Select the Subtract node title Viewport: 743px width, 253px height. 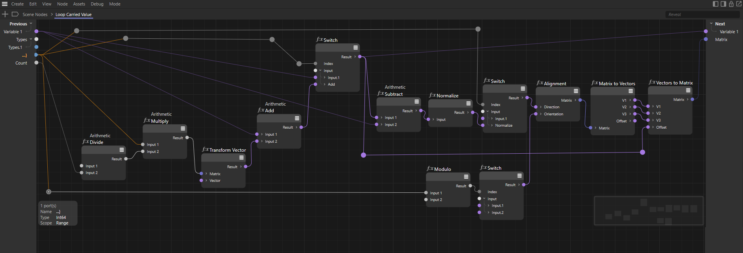coord(393,94)
